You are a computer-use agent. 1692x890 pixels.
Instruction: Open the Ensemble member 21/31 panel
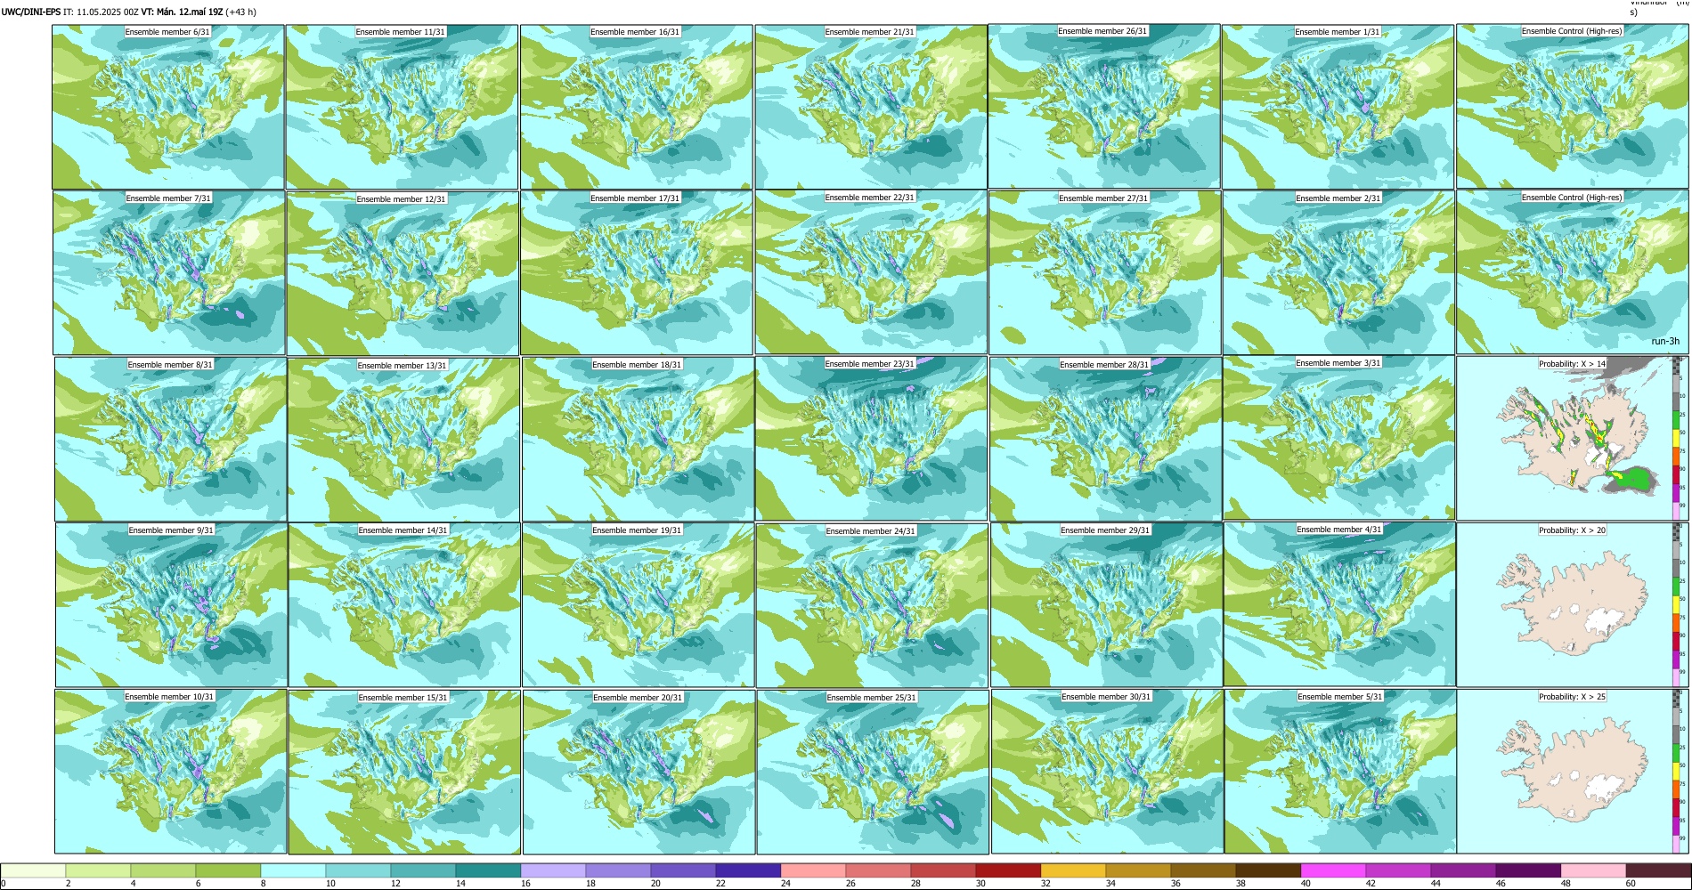[871, 107]
